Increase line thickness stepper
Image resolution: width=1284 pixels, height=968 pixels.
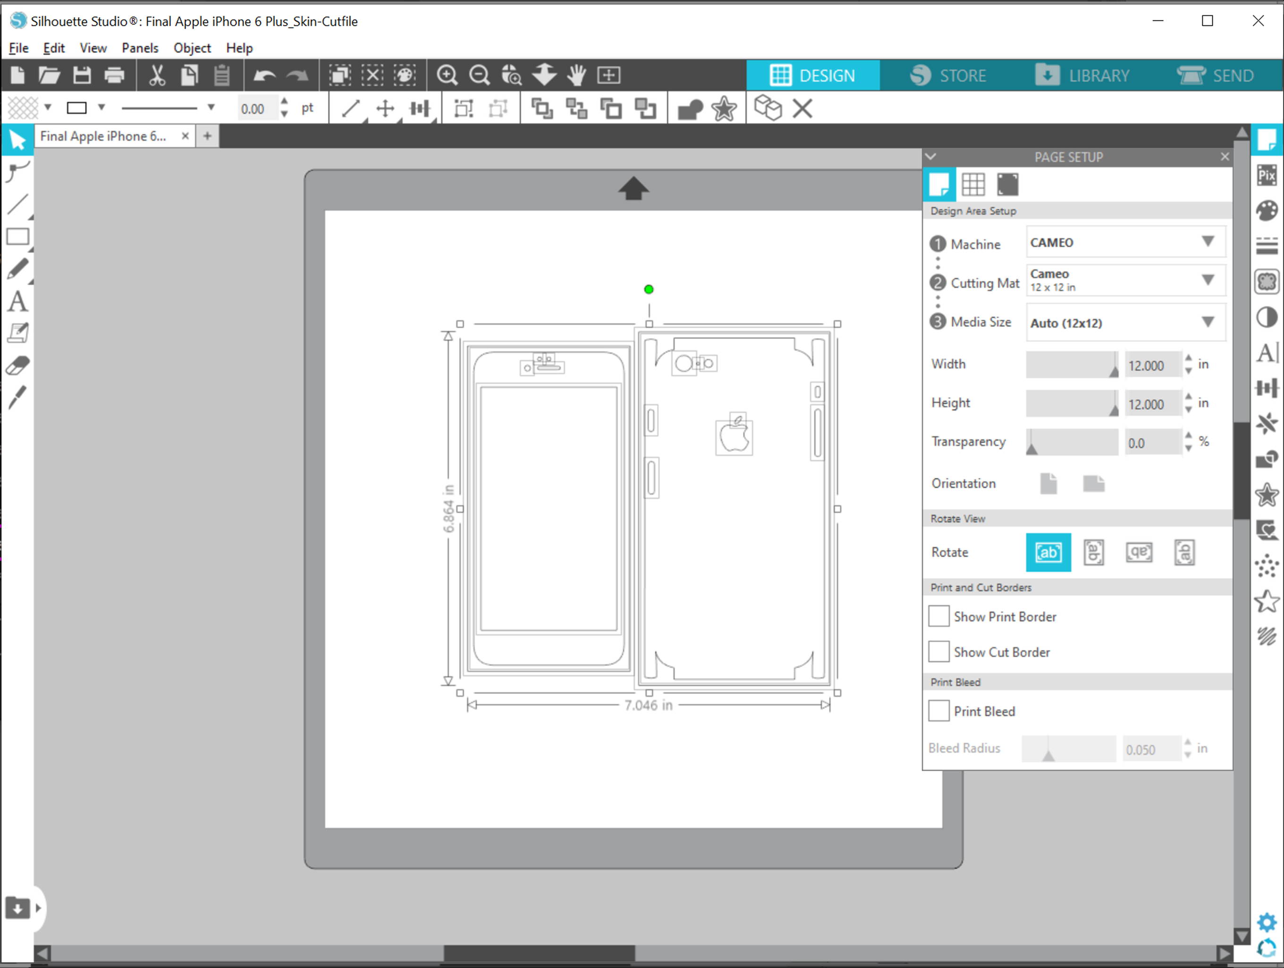tap(284, 102)
